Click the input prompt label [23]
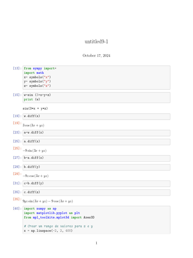 click(x=17, y=133)
